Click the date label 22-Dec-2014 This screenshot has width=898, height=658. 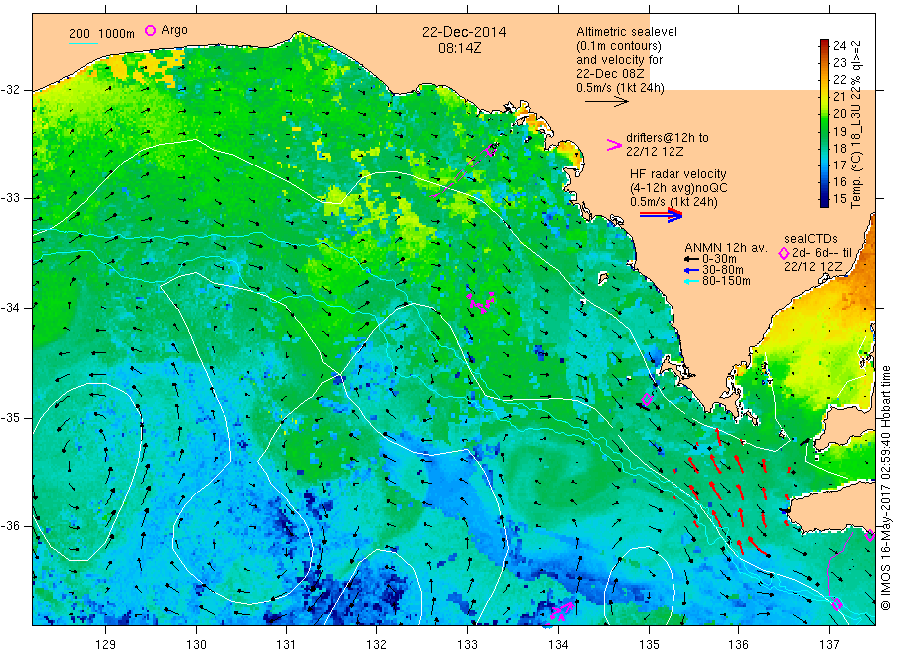[x=464, y=32]
